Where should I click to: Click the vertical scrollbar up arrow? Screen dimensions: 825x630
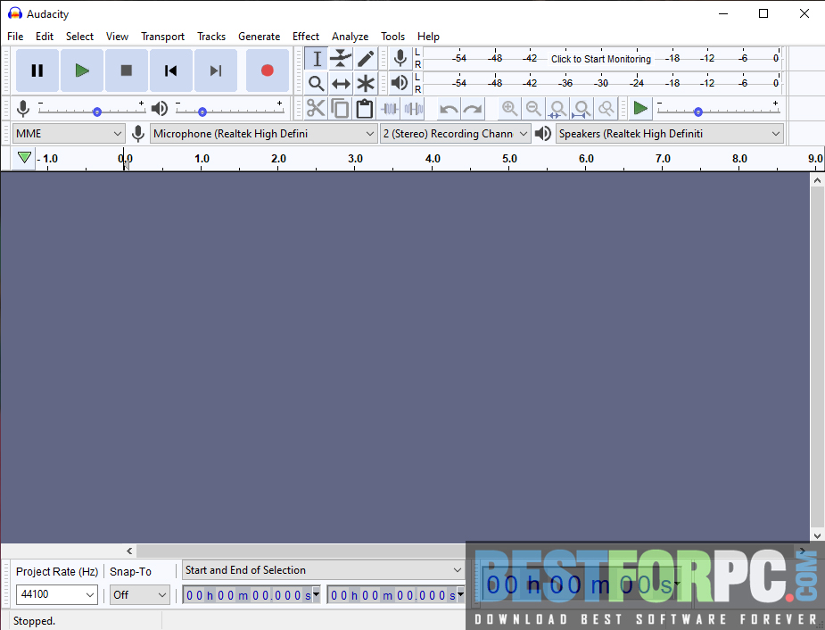[x=817, y=180]
